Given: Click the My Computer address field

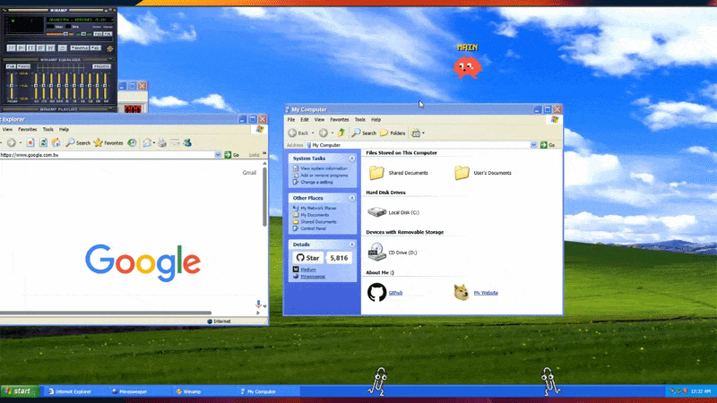Looking at the screenshot, I should (x=419, y=145).
